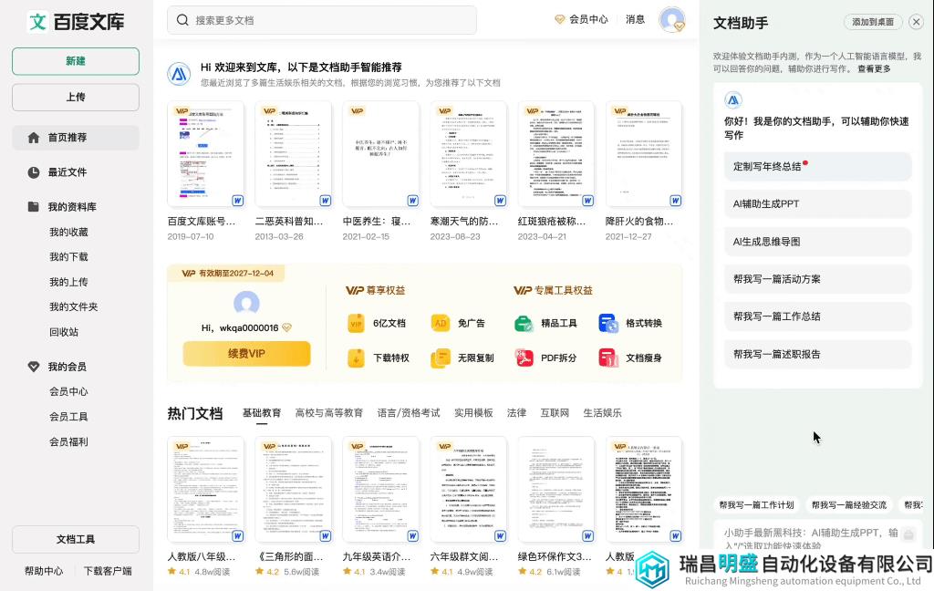Viewport: 934px width, 591px height.
Task: Open the 文档瘦身 icon
Action: [x=608, y=358]
